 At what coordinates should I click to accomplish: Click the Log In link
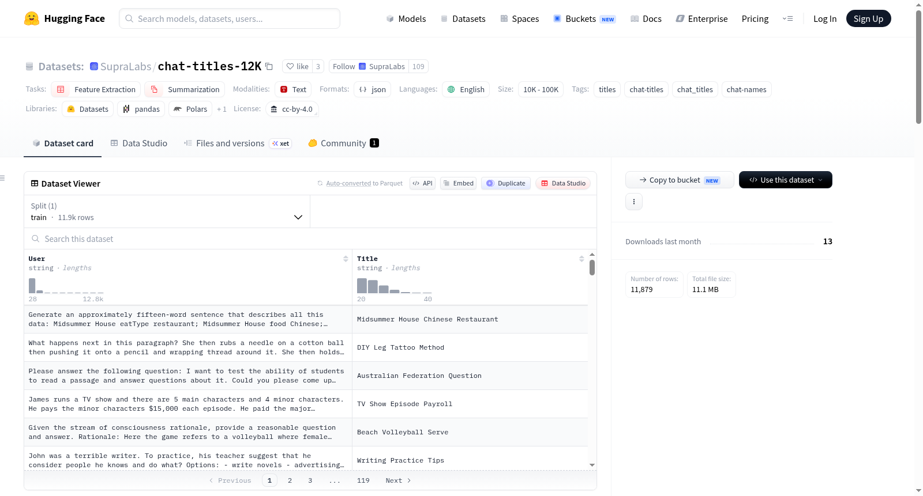coord(825,18)
